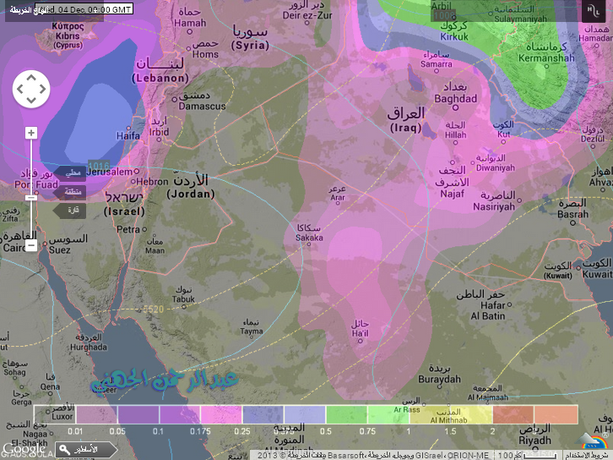Click the Hebron city label

(x=153, y=182)
